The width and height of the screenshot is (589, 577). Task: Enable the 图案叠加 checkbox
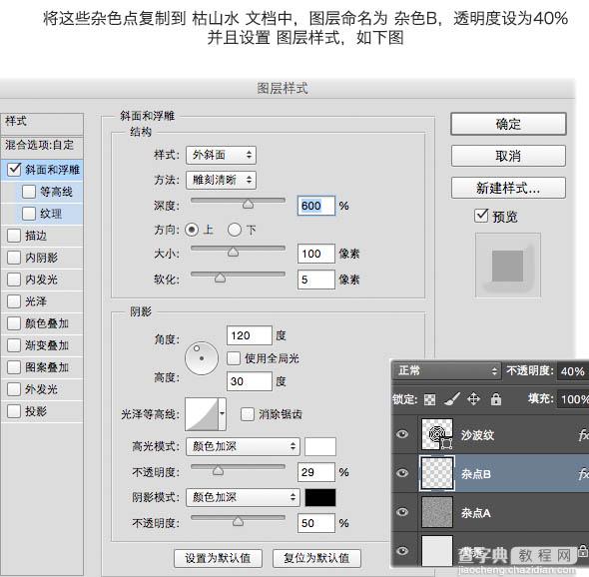pos(14,367)
